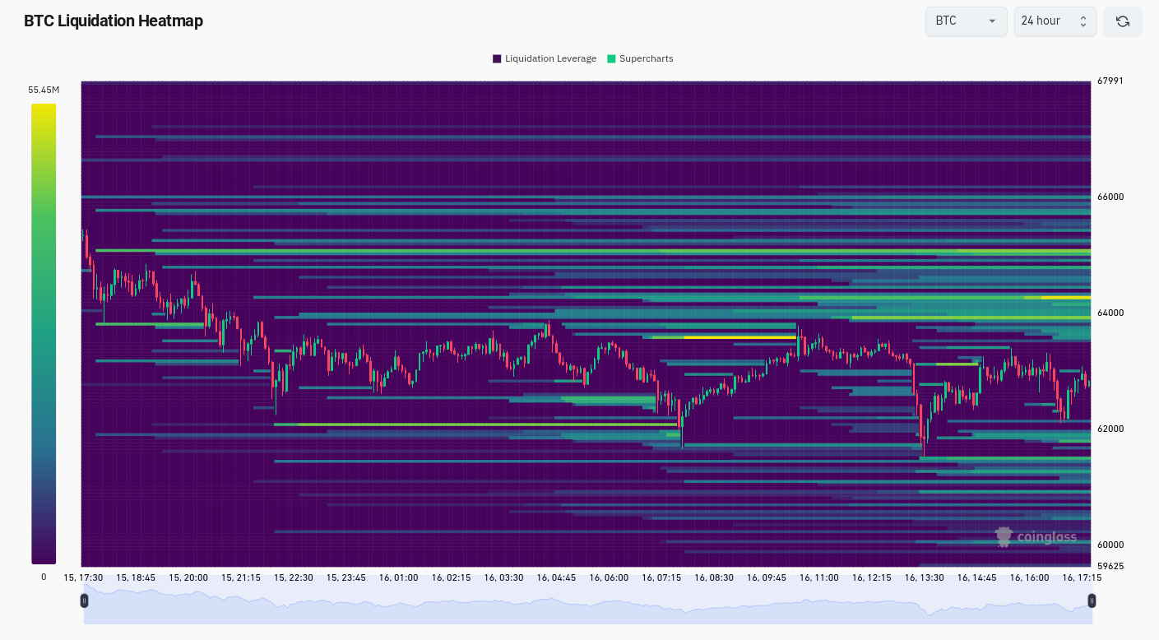Click the coinglass watermark logo
This screenshot has height=640, width=1159.
point(1036,537)
